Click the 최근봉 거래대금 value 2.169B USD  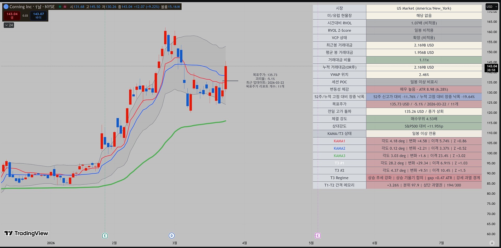[424, 45]
